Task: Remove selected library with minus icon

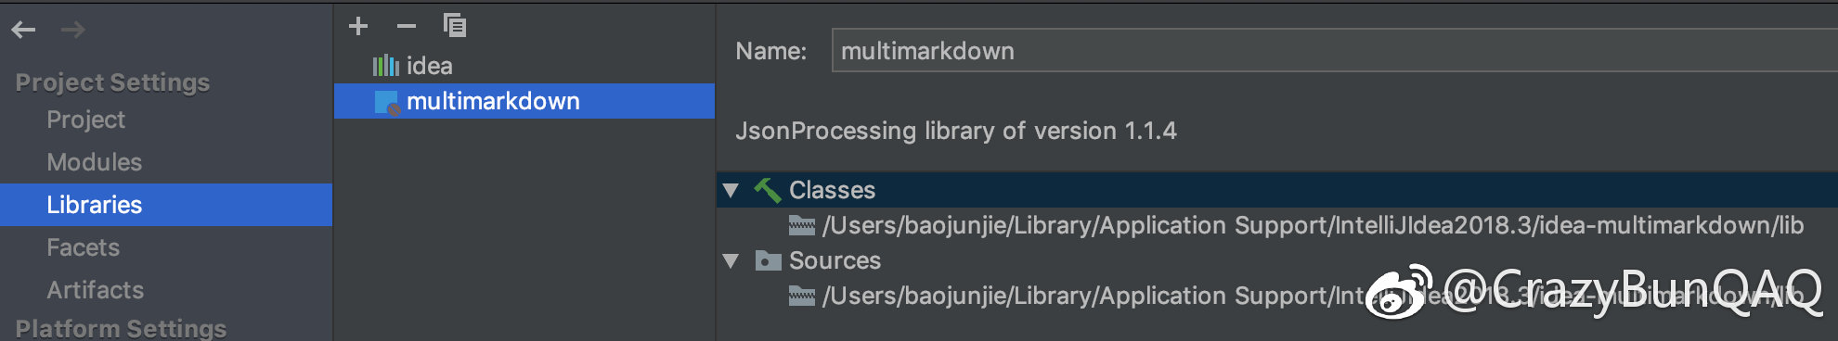Action: click(407, 26)
